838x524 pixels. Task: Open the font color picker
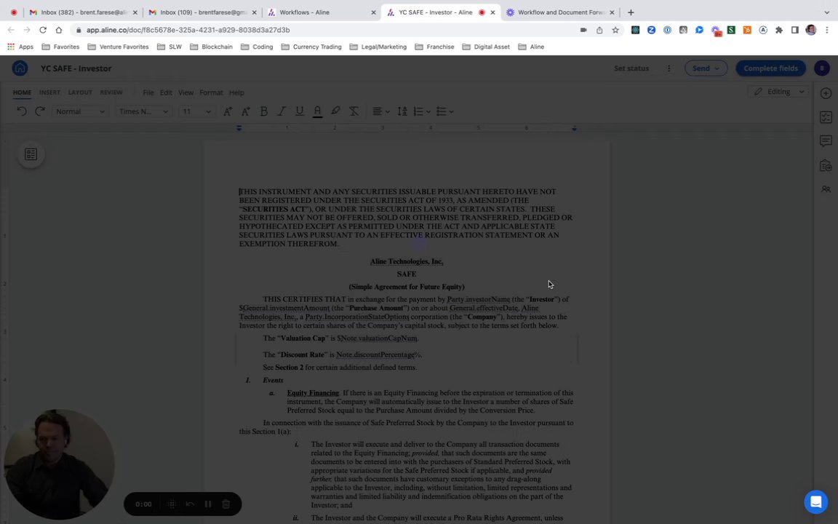317,111
